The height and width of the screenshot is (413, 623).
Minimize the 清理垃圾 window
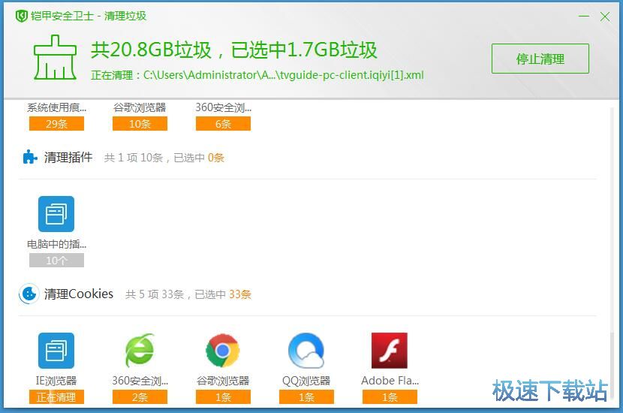point(584,17)
